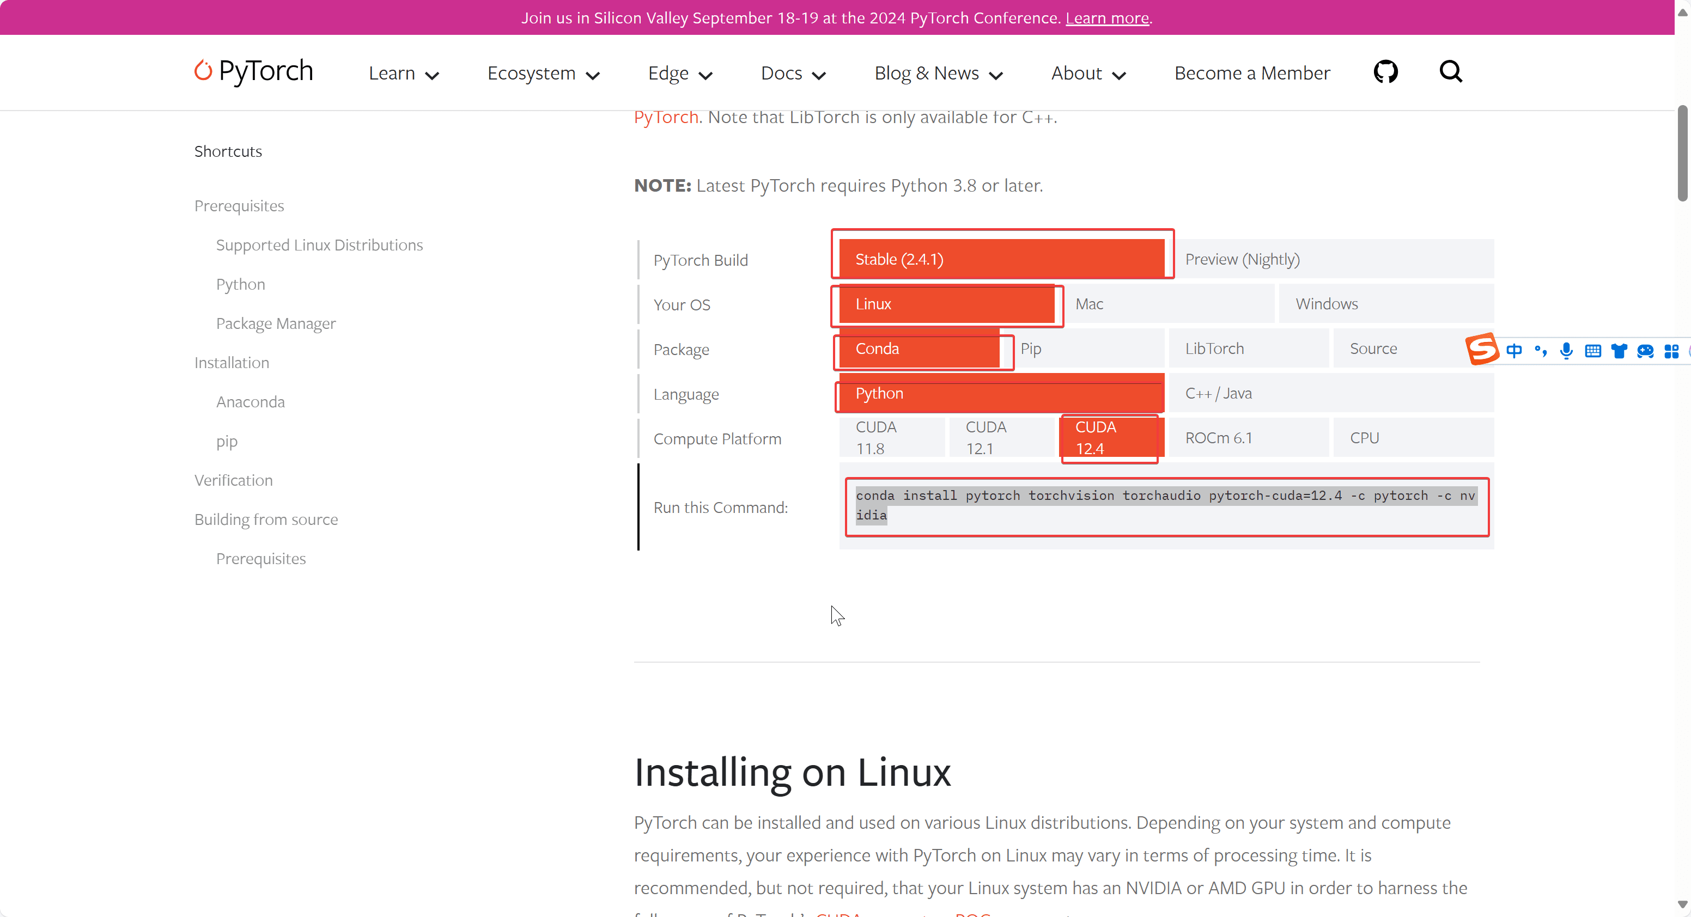Image resolution: width=1691 pixels, height=917 pixels.
Task: Jump to Verification shortcut
Action: [x=233, y=480]
